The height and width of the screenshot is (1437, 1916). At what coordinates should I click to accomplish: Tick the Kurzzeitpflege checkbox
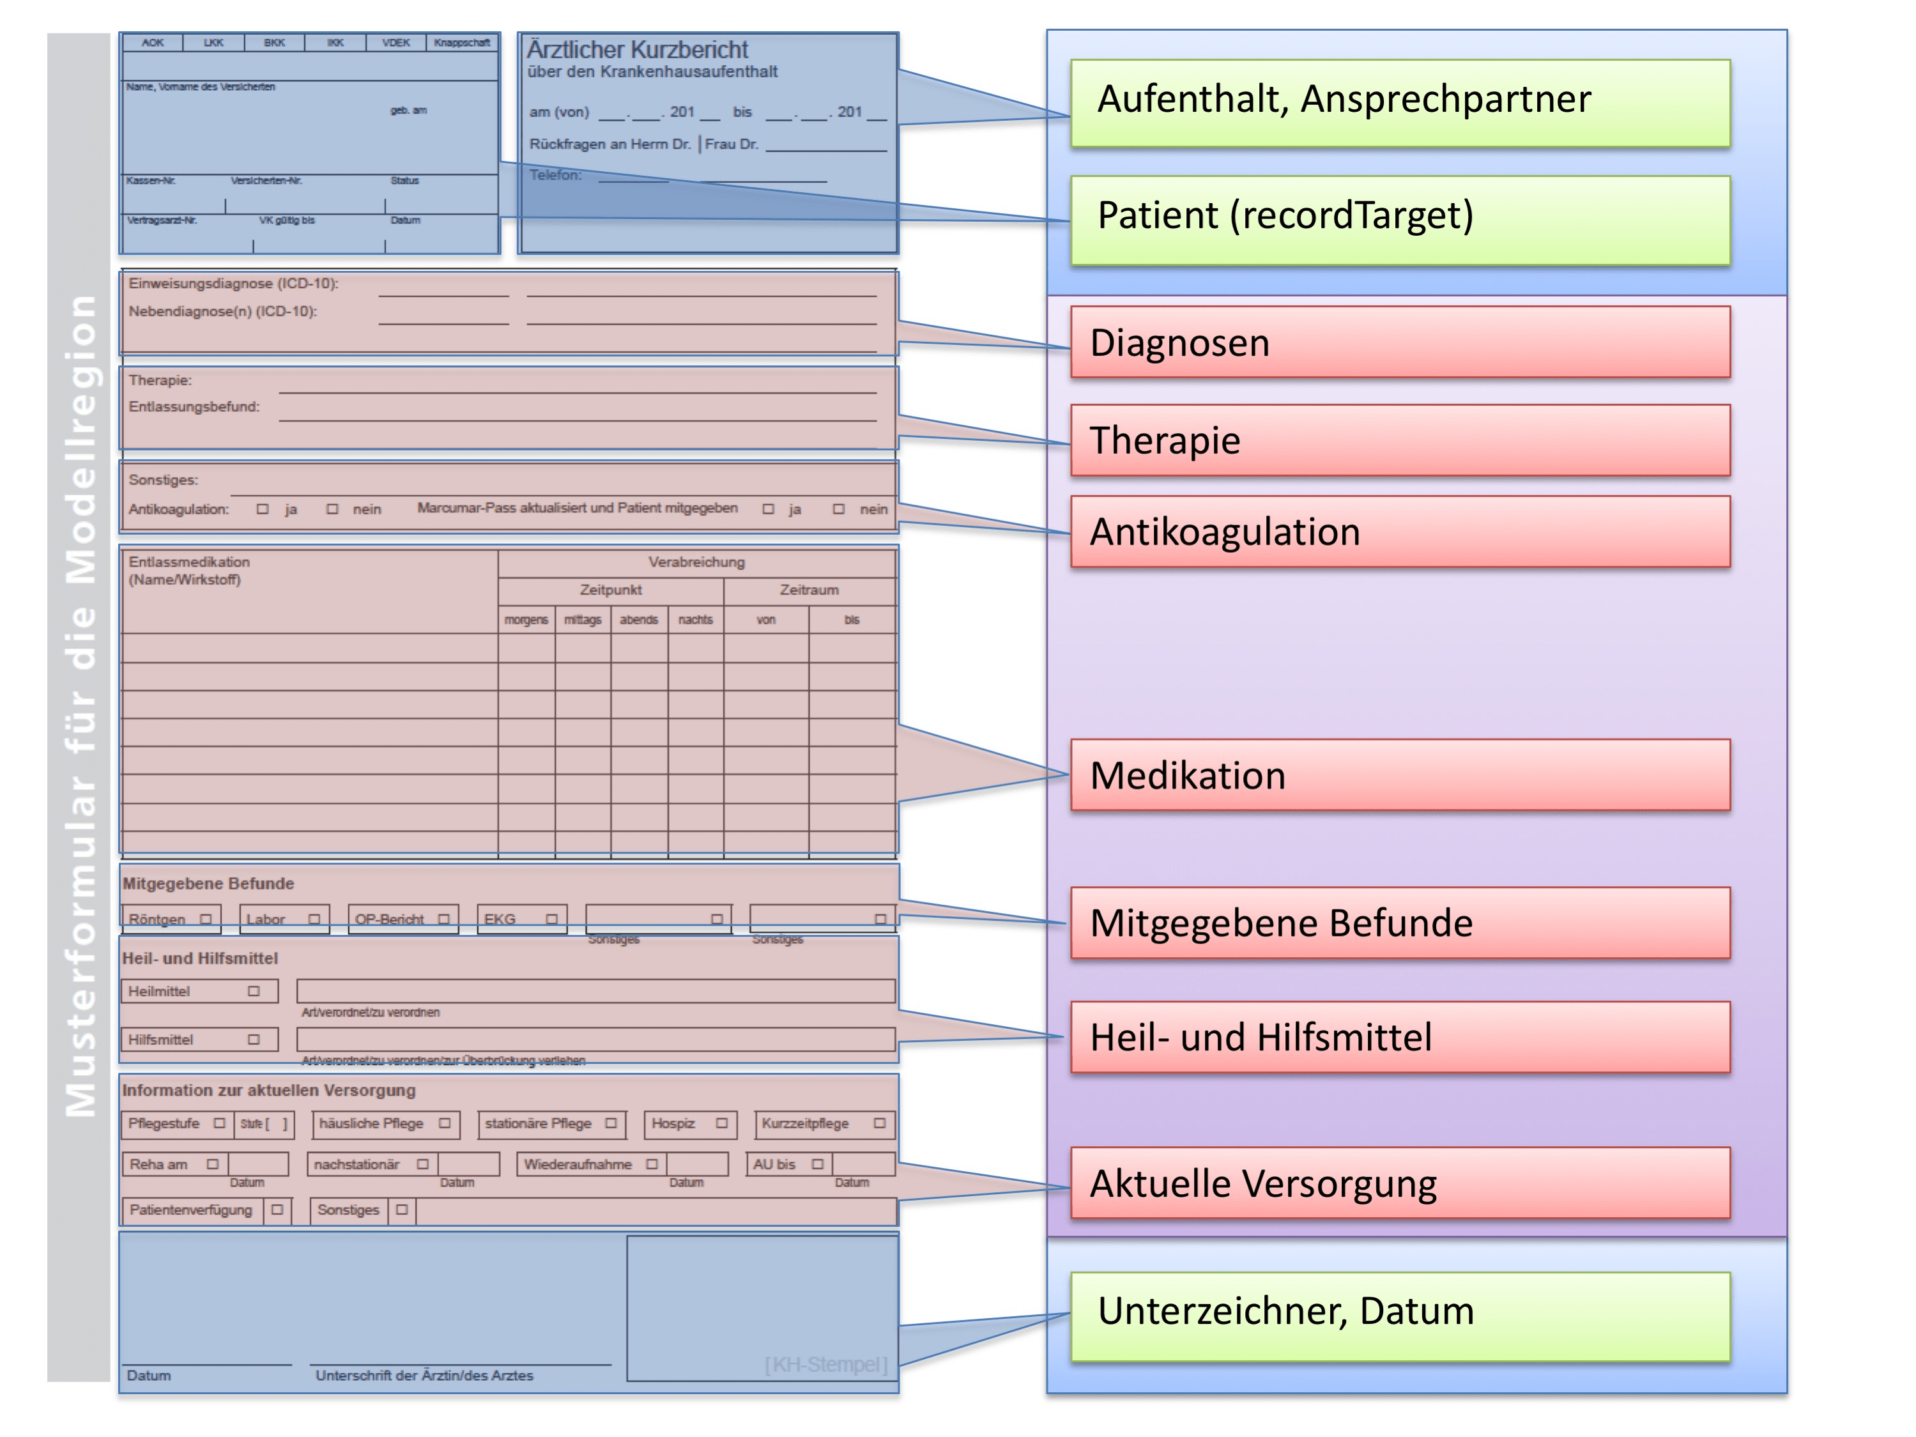(x=879, y=1123)
